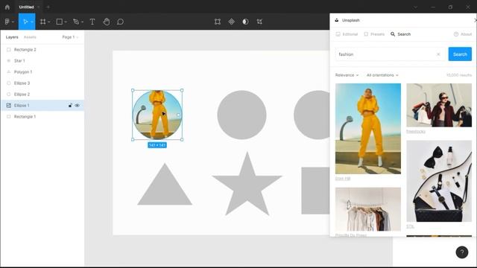This screenshot has width=477, height=268.
Task: Open the All orientations filter dropdown
Action: click(x=382, y=75)
